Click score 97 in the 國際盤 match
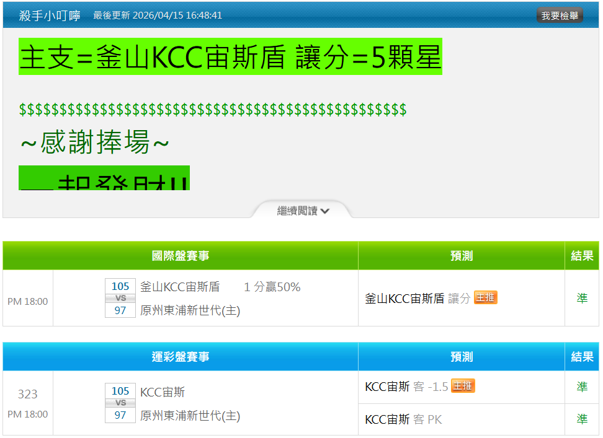 coord(120,310)
